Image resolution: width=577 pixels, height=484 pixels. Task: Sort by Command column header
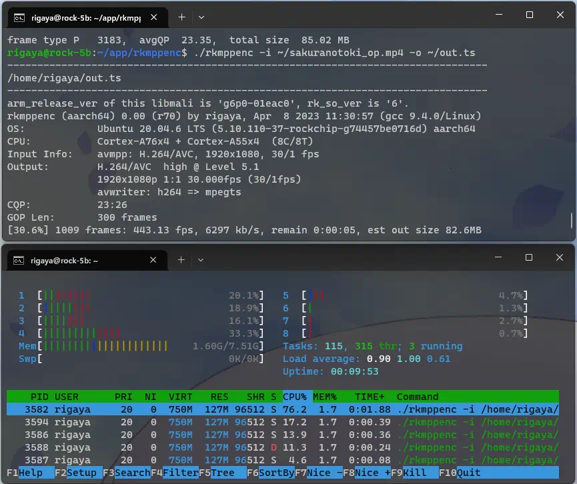418,397
